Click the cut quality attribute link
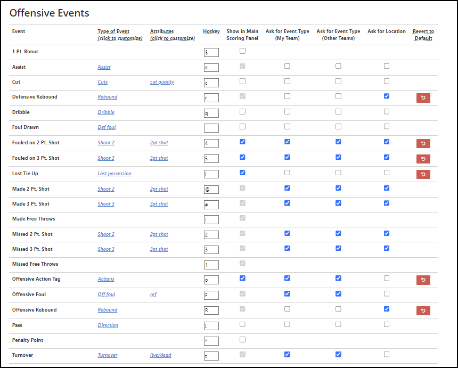This screenshot has height=368, width=458. 162,82
